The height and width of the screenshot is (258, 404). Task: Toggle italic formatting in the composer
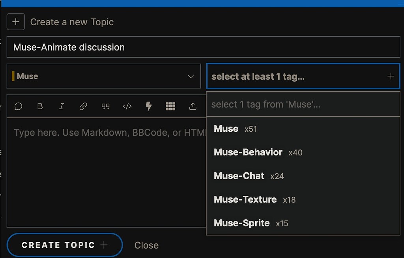tap(62, 106)
